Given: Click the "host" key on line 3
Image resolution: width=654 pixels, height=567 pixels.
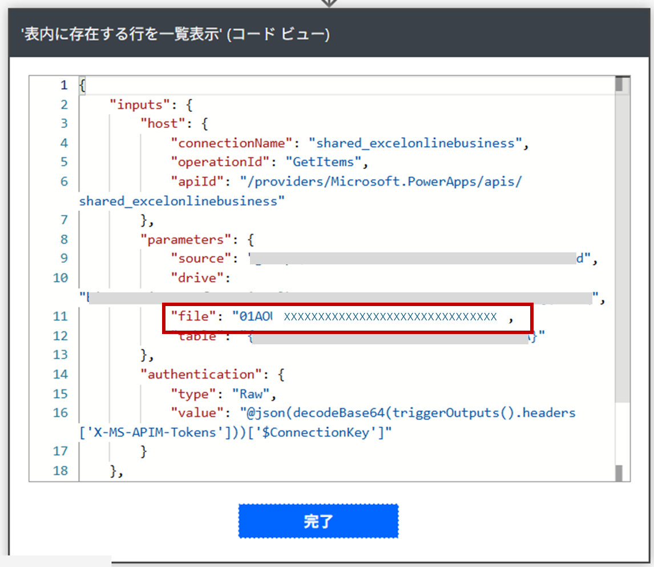Looking at the screenshot, I should tap(163, 123).
